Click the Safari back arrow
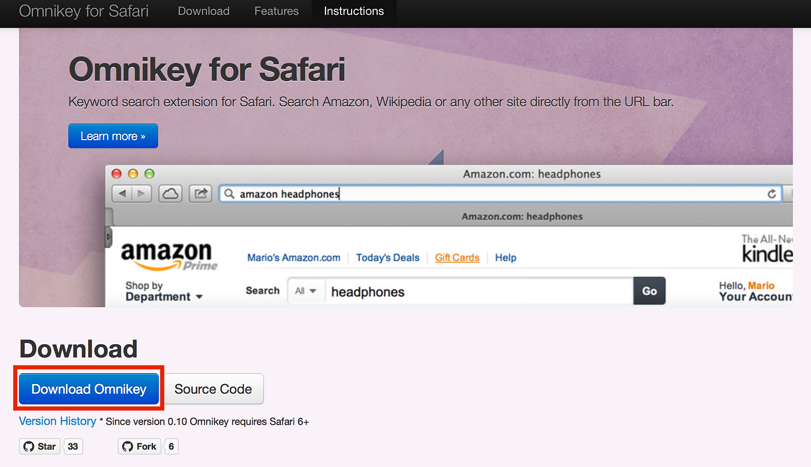Image resolution: width=811 pixels, height=467 pixels. coord(122,194)
